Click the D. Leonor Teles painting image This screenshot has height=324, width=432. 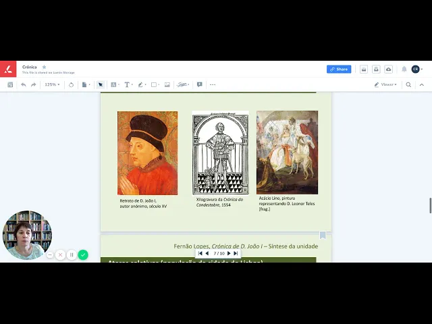(x=287, y=153)
